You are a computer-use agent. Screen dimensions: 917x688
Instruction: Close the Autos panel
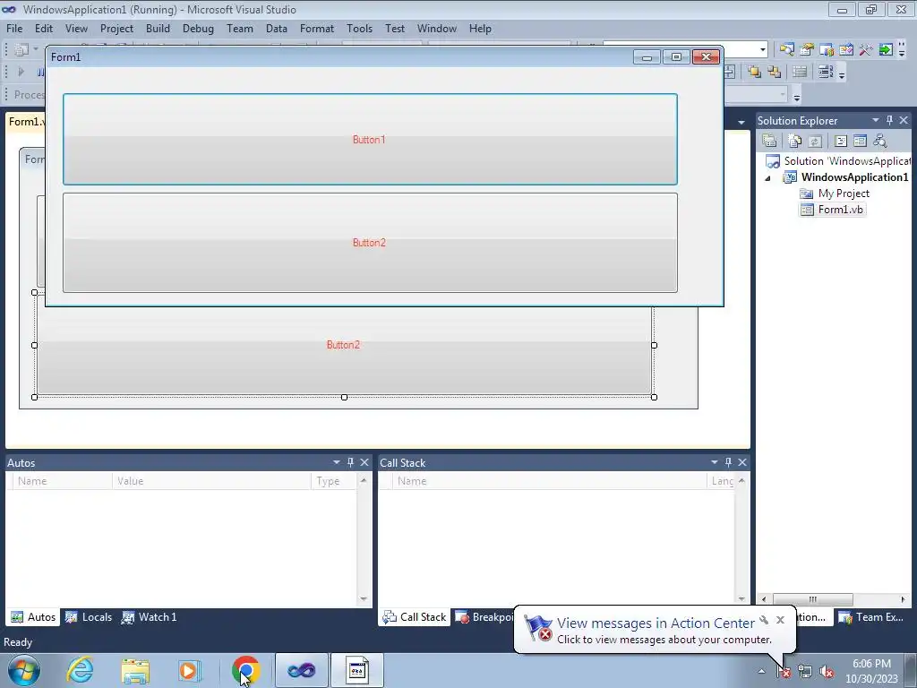(364, 462)
